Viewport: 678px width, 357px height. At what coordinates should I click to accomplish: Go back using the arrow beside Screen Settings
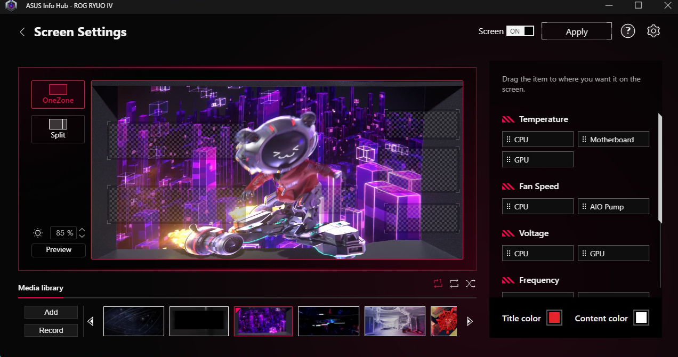point(22,32)
